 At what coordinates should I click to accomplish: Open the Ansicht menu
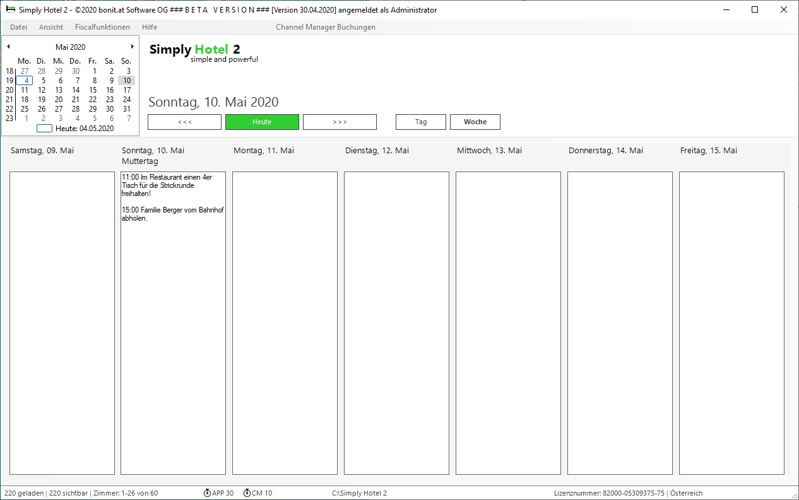[51, 27]
